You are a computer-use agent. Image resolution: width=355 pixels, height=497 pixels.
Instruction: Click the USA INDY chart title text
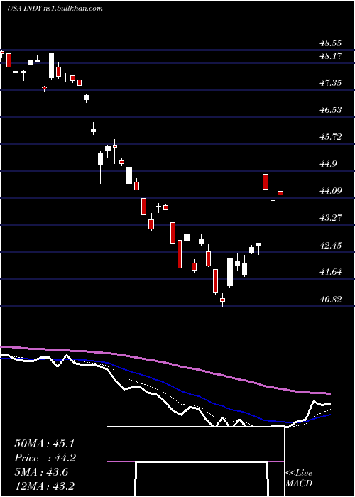pos(55,9)
